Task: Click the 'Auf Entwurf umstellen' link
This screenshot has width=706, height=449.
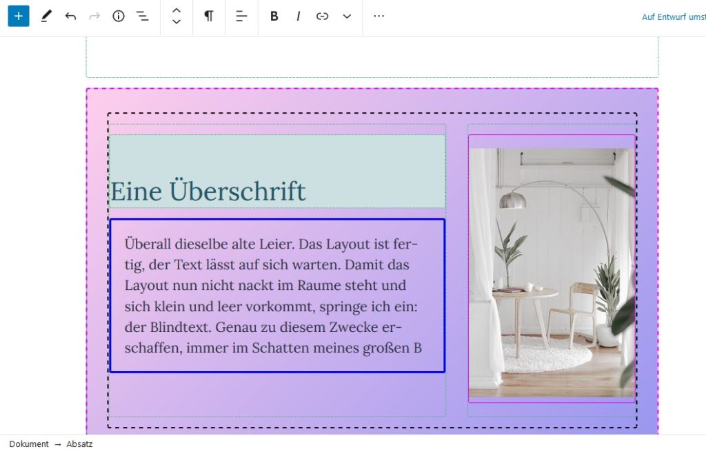Action: [672, 17]
